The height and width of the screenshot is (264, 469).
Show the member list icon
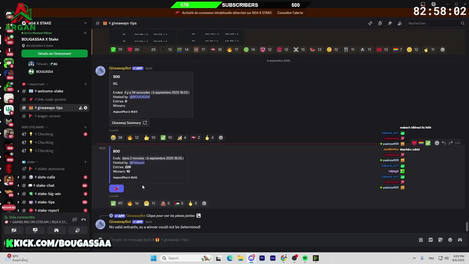coord(400,23)
